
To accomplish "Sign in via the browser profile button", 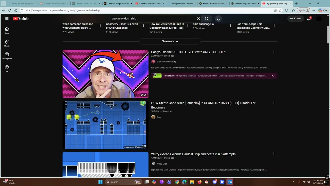I will [x=303, y=10].
